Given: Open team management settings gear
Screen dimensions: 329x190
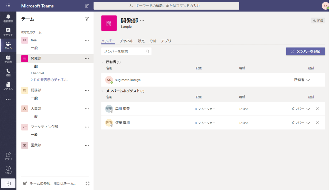Looking at the screenshot, I should coord(87,183).
